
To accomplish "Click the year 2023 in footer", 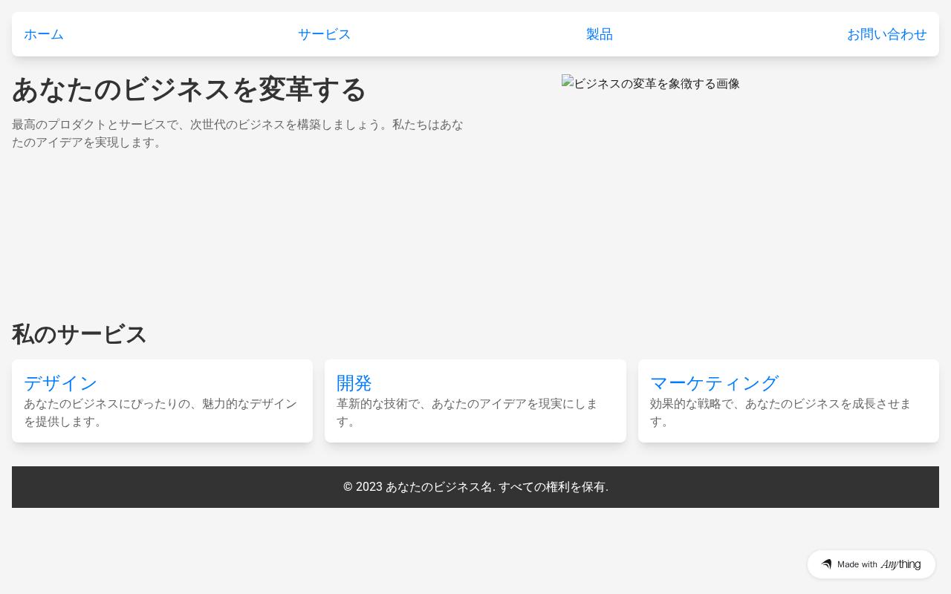I will [x=369, y=487].
